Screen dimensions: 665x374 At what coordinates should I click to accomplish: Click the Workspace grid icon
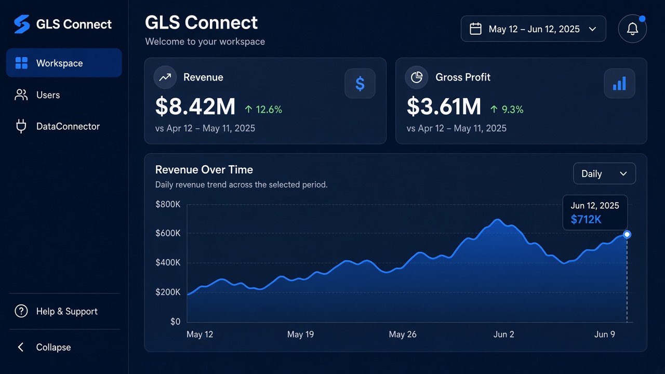pyautogui.click(x=21, y=63)
